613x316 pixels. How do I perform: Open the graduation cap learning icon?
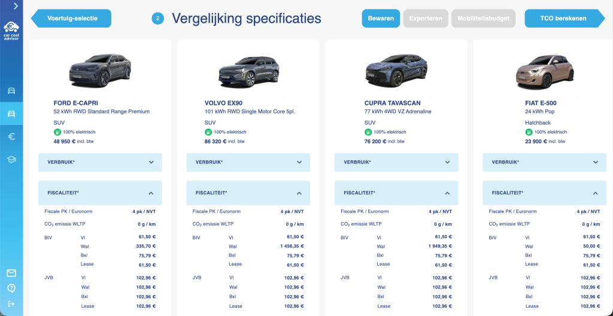coord(11,159)
